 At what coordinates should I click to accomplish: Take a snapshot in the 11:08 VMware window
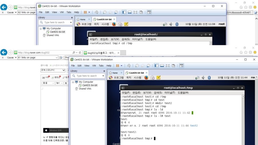105,12
